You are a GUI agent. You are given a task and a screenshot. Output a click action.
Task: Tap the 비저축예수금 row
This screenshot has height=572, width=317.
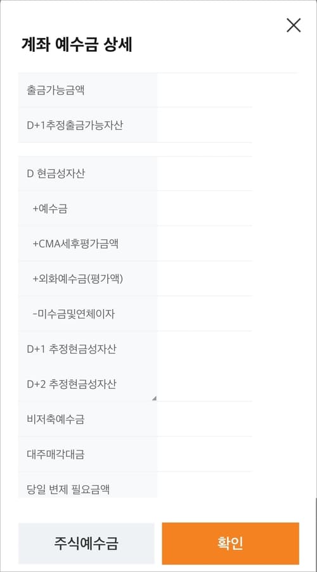135,419
